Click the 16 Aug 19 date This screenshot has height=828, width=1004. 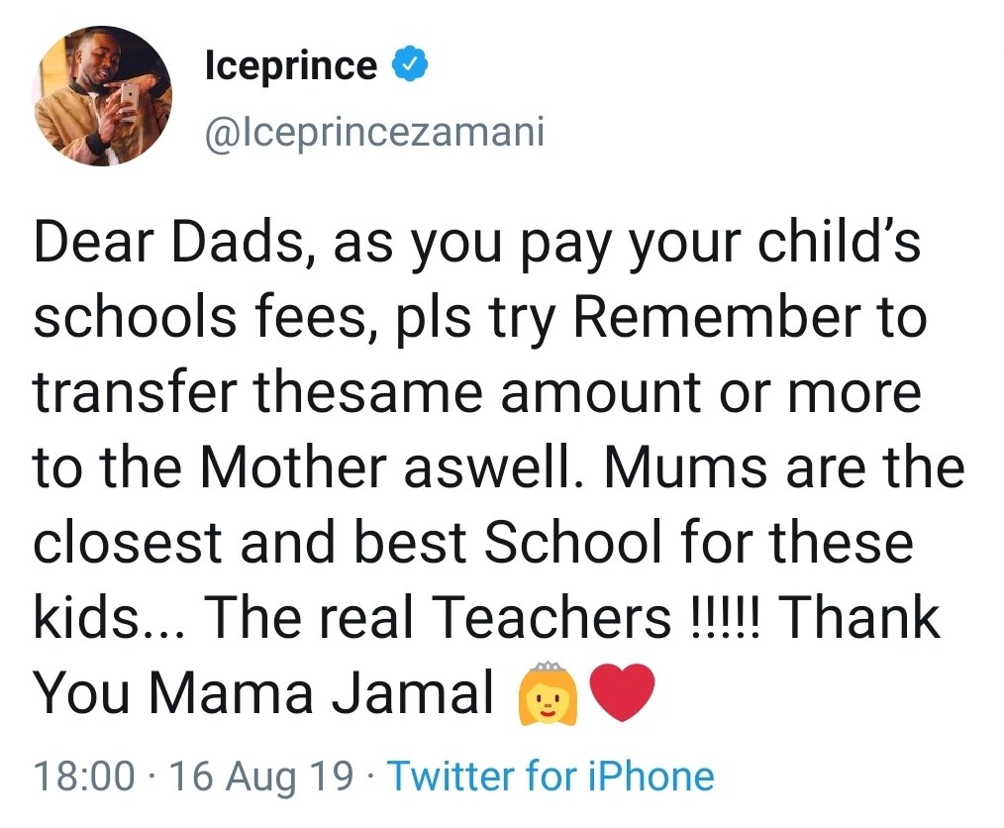click(262, 776)
